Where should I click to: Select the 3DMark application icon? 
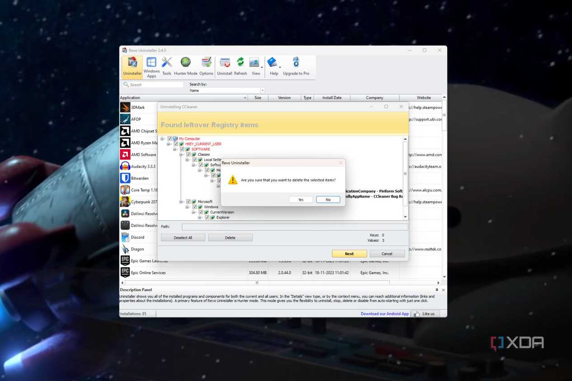pyautogui.click(x=125, y=107)
